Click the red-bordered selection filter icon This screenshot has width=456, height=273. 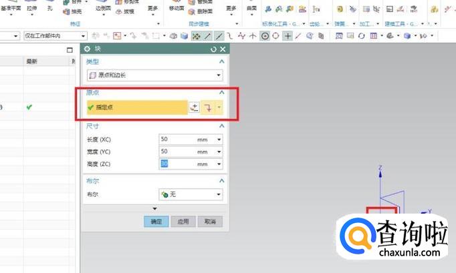[117, 36]
